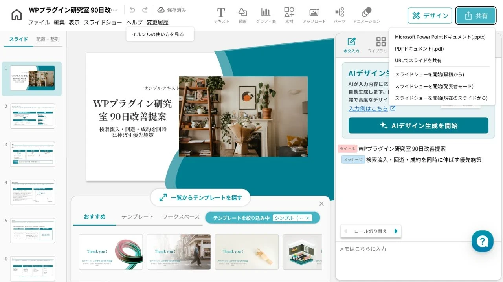Open the ファイル menu
503x282 pixels.
point(39,22)
